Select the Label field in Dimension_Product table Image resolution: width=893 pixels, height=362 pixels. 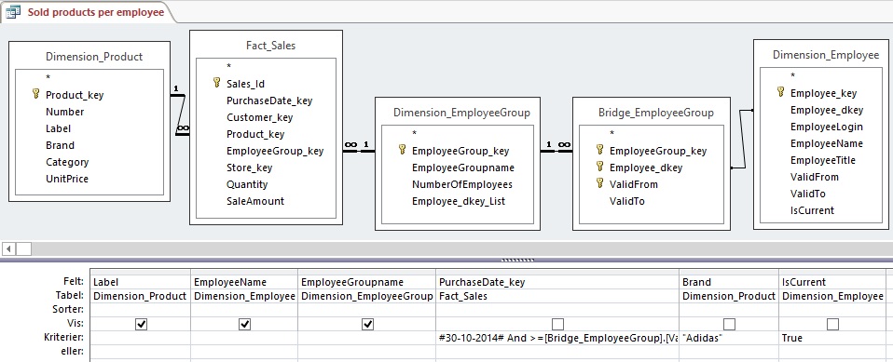point(58,128)
